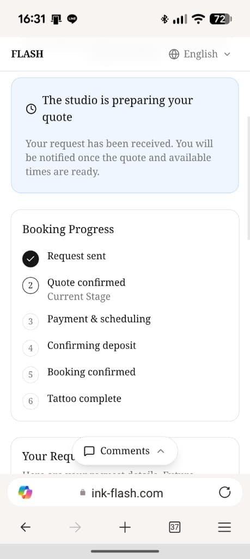Click the globe language icon

pyautogui.click(x=174, y=54)
